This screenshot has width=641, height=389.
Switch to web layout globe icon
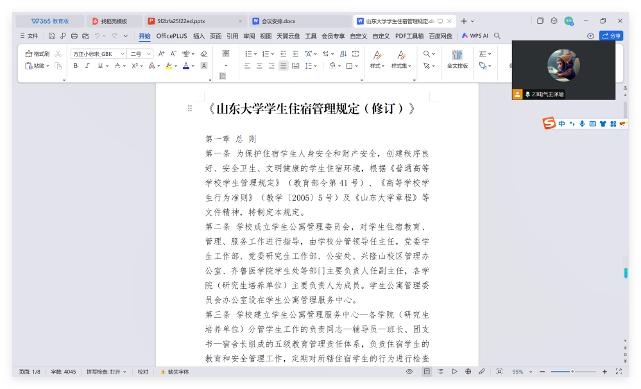468,372
